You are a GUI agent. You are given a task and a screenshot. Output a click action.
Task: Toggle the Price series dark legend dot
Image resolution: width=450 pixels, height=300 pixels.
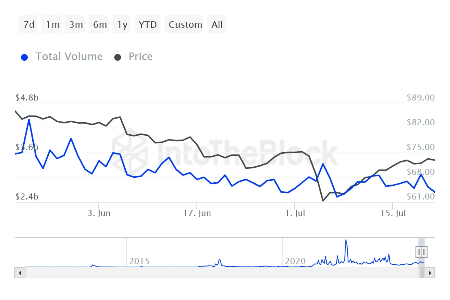click(118, 57)
